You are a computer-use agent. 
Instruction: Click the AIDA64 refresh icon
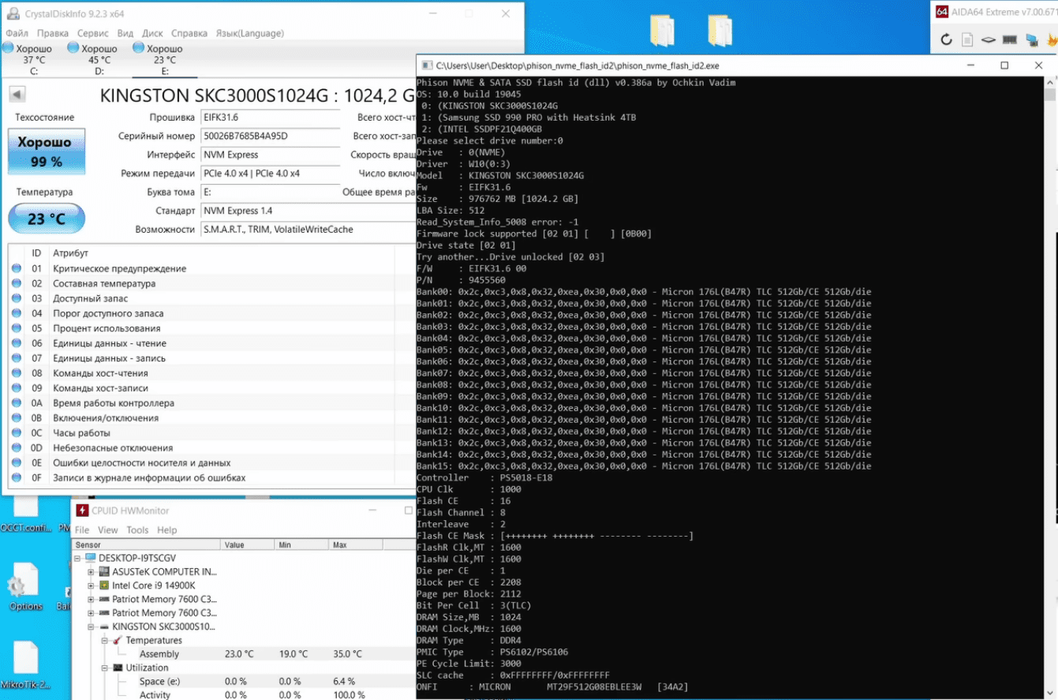[x=948, y=39]
